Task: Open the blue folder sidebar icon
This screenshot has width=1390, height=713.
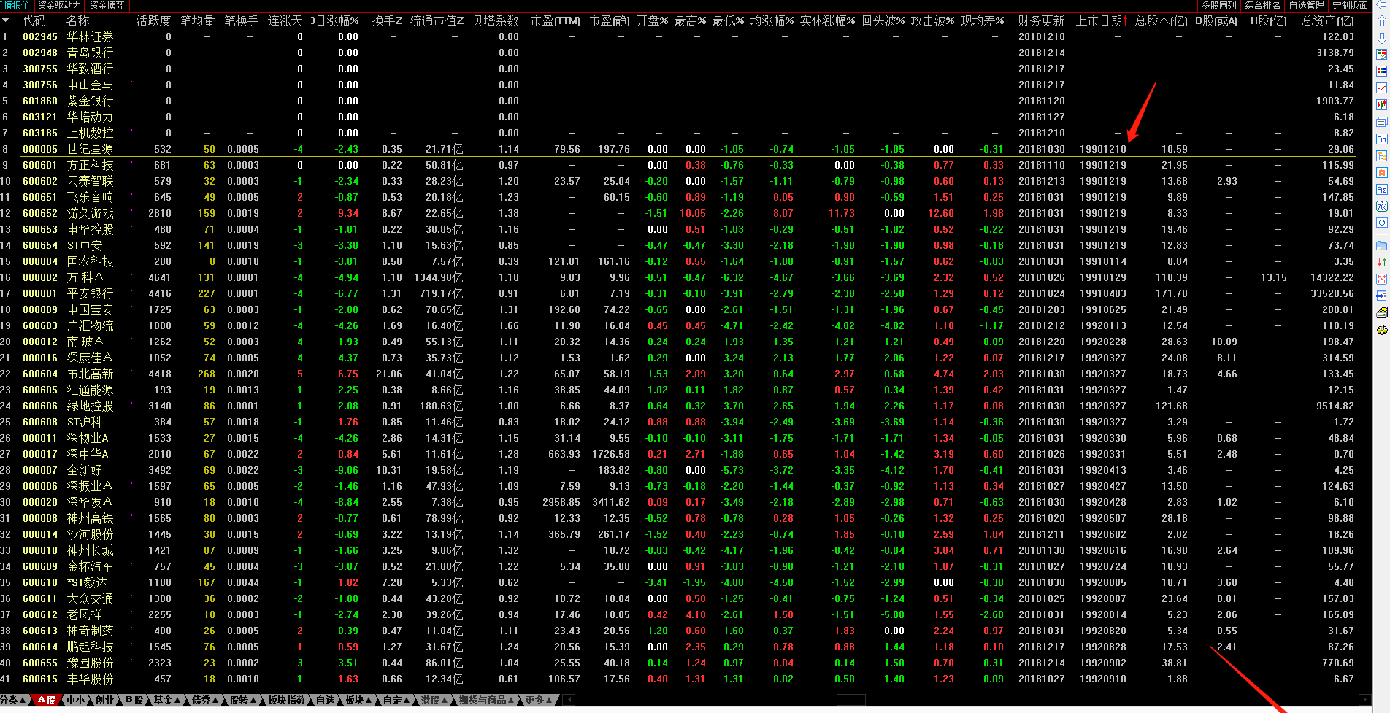Action: coord(1381,245)
